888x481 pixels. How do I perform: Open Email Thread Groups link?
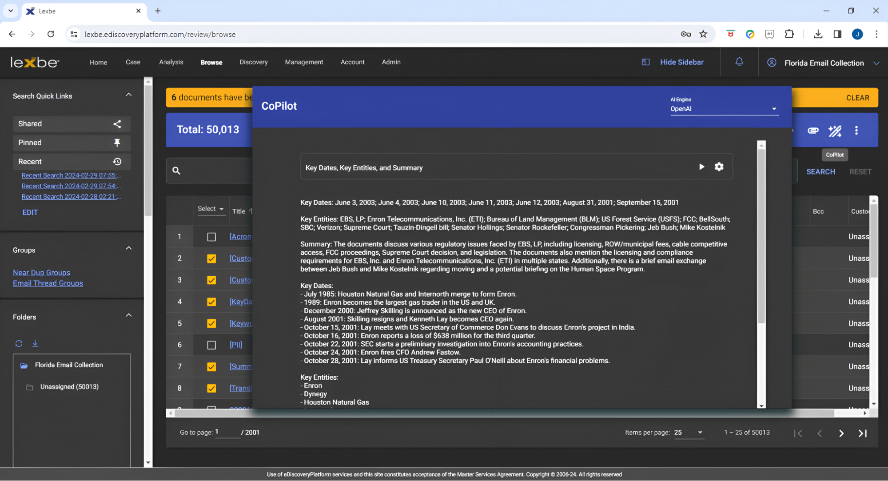[48, 283]
